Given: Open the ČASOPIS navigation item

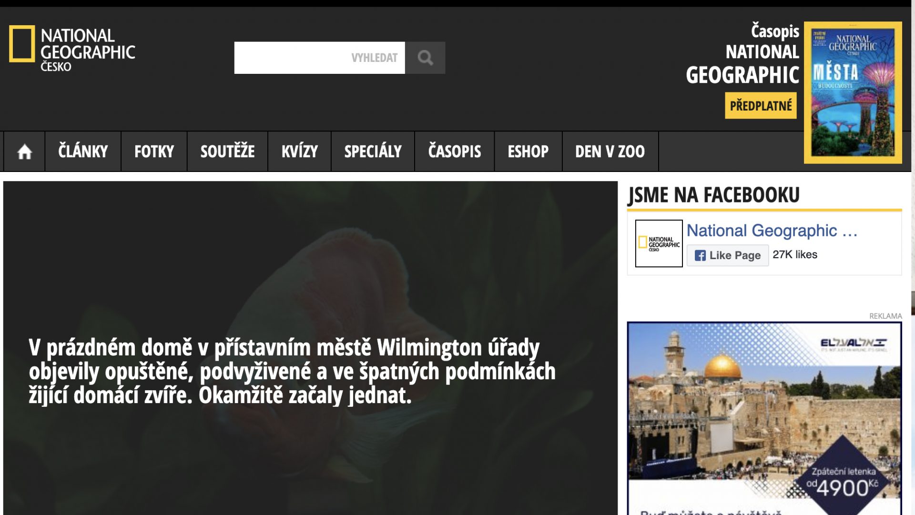Looking at the screenshot, I should click(454, 151).
